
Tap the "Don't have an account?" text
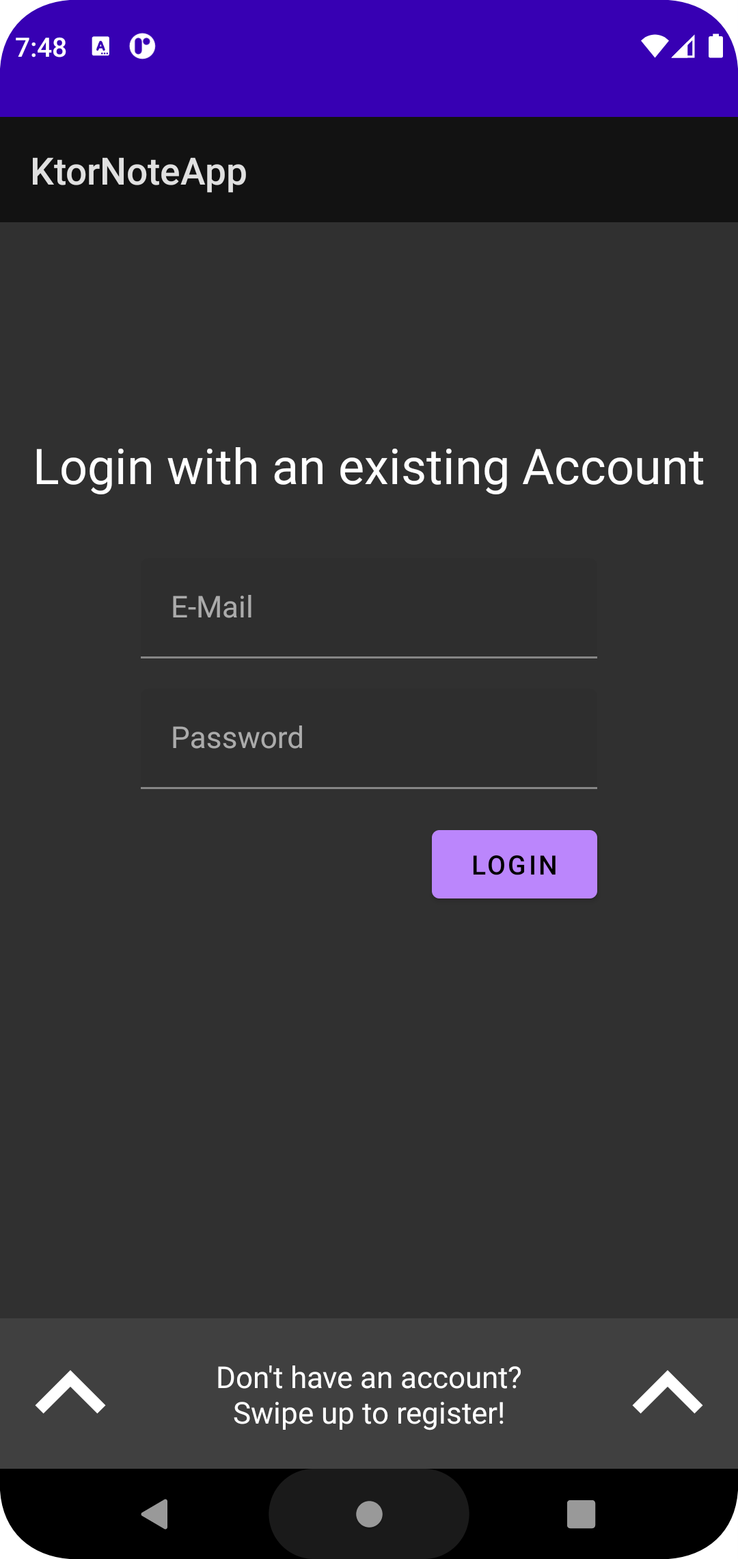click(x=369, y=1378)
